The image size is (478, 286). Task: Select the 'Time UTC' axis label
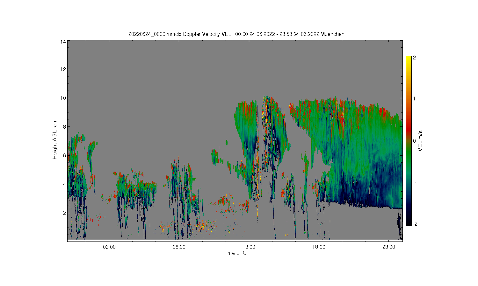coord(235,253)
